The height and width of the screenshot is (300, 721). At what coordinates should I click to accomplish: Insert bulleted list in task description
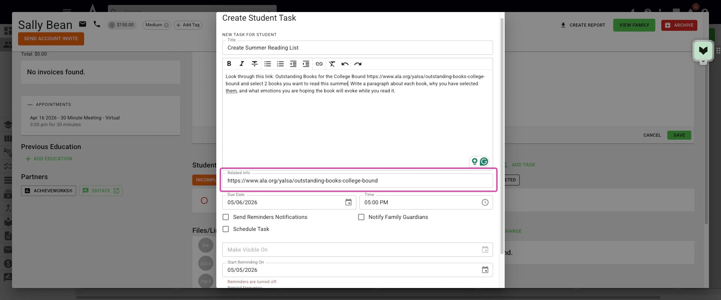tap(267, 64)
